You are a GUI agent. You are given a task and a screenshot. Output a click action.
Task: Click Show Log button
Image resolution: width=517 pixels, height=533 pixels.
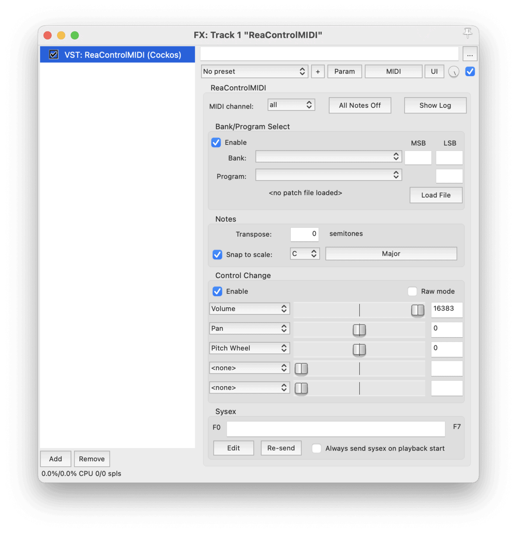pos(435,105)
